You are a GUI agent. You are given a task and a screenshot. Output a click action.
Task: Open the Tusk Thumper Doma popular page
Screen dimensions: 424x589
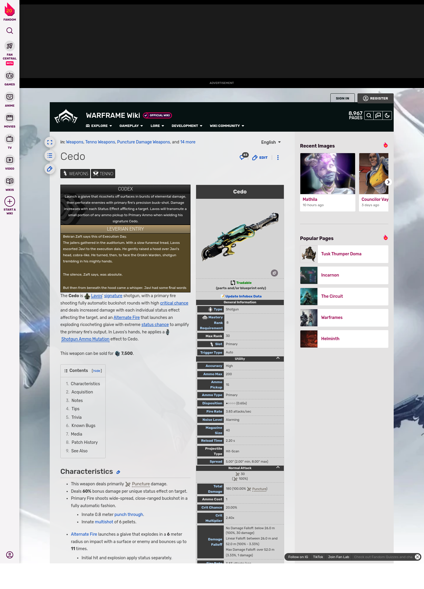tap(344, 254)
